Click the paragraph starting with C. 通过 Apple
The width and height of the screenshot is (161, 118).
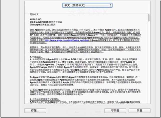pyautogui.click(x=85, y=92)
